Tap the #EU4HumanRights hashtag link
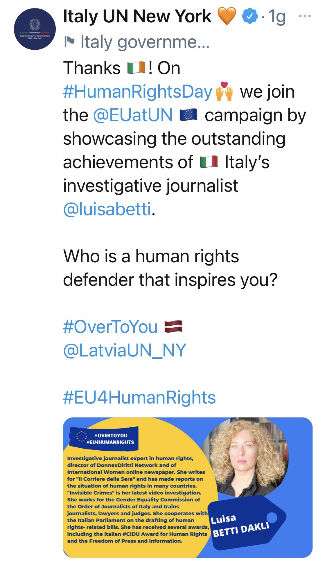The image size is (325, 570). (x=139, y=397)
